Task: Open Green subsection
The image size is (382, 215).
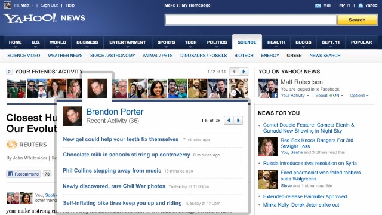Action: (294, 56)
